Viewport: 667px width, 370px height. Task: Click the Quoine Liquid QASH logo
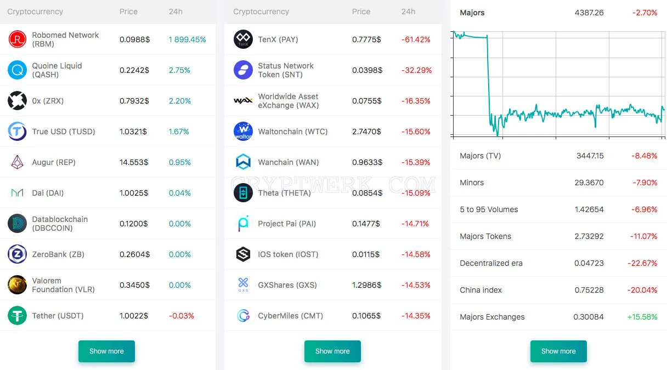[18, 70]
